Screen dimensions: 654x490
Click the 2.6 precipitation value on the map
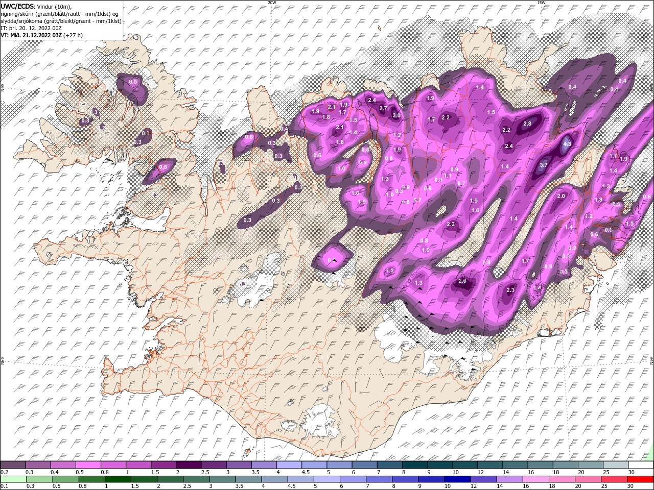click(x=463, y=281)
